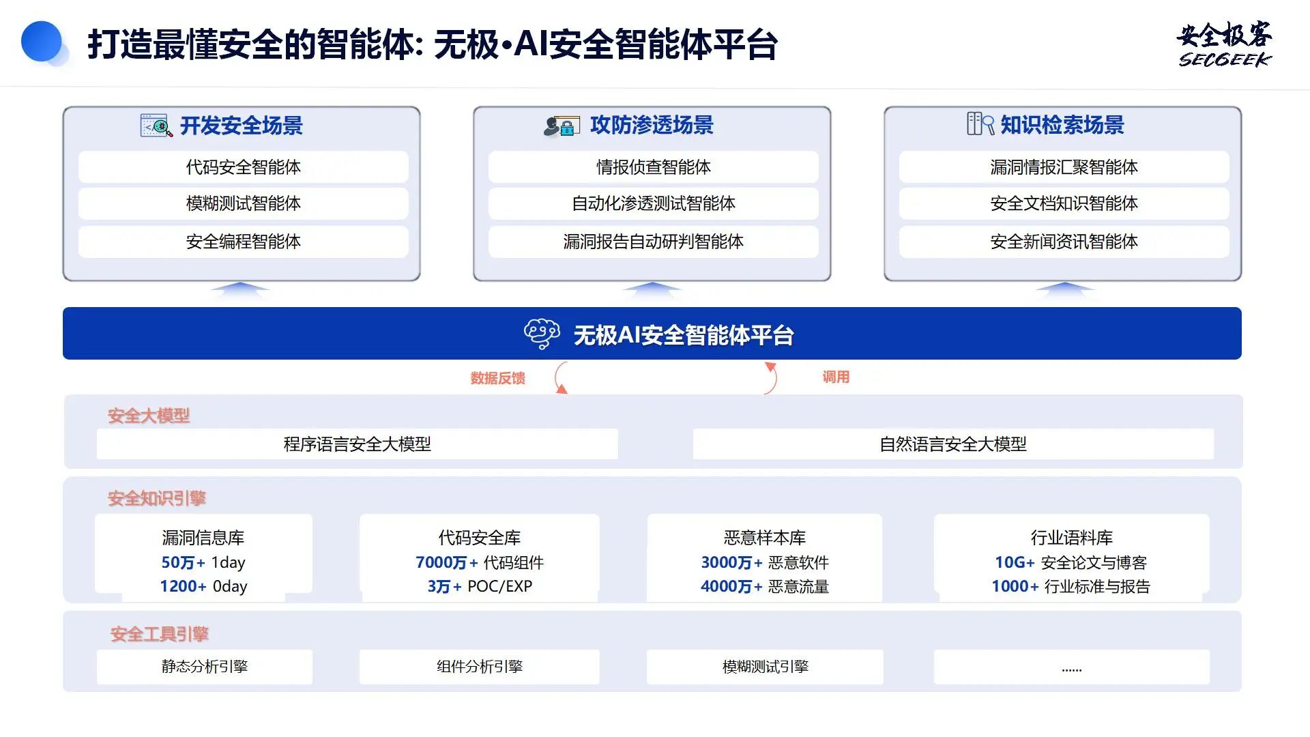Click the 数据反馈 label
Image resolution: width=1310 pixels, height=737 pixels.
497,378
